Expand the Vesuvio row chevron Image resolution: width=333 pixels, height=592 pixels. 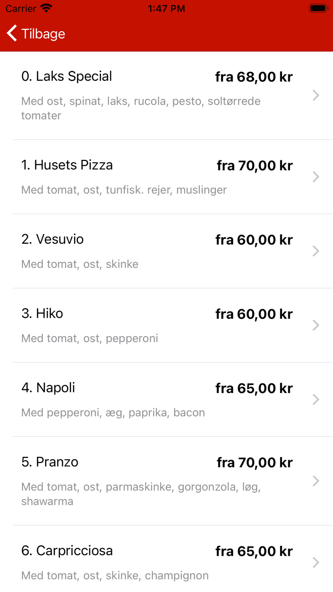[315, 251]
